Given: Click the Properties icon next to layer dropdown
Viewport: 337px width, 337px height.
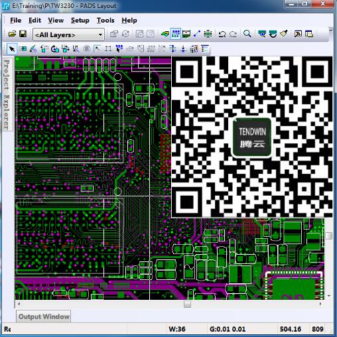Looking at the screenshot, I should pos(114,34).
